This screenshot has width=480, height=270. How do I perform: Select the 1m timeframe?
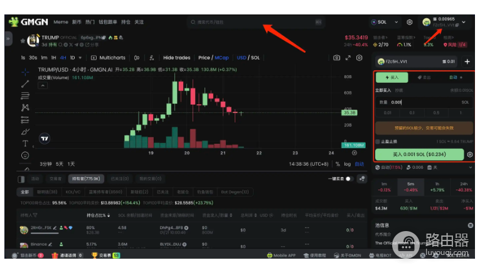[x=44, y=58]
